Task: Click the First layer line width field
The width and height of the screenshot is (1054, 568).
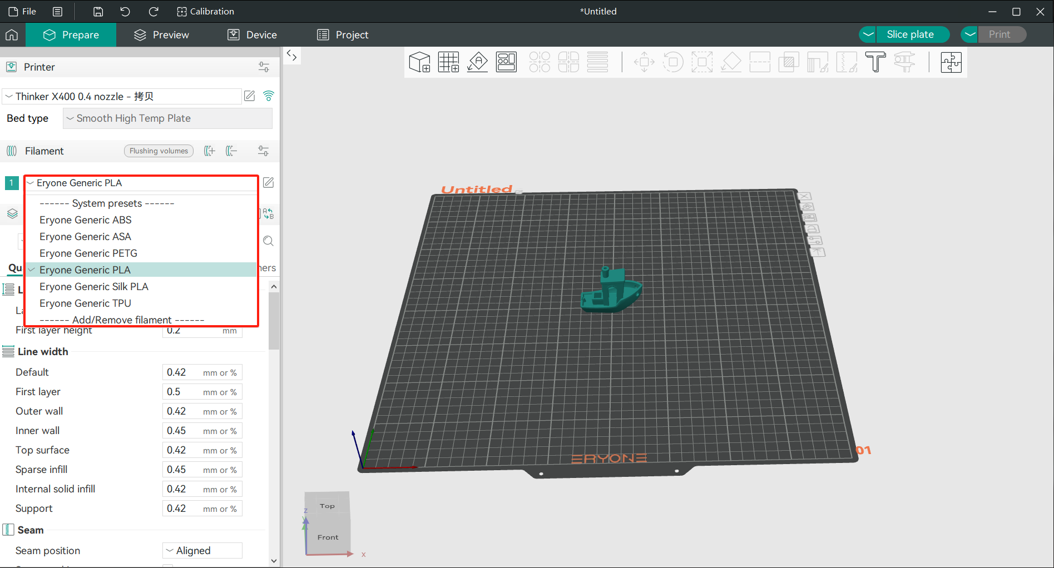Action: (202, 392)
